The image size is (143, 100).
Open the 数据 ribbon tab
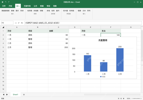[x=42, y=6]
